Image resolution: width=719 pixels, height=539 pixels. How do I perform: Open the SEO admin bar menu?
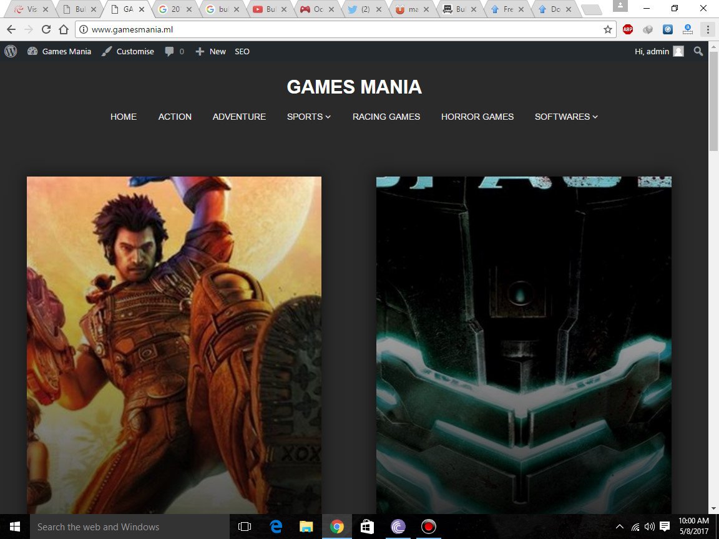[x=242, y=51]
